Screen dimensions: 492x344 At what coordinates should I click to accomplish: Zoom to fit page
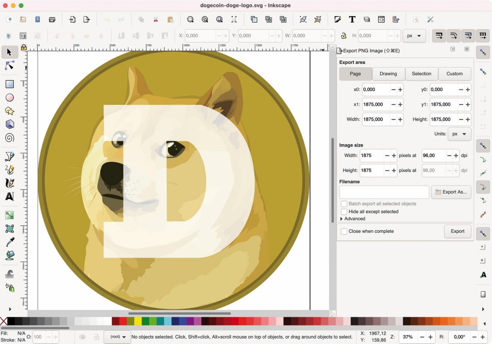click(x=219, y=19)
